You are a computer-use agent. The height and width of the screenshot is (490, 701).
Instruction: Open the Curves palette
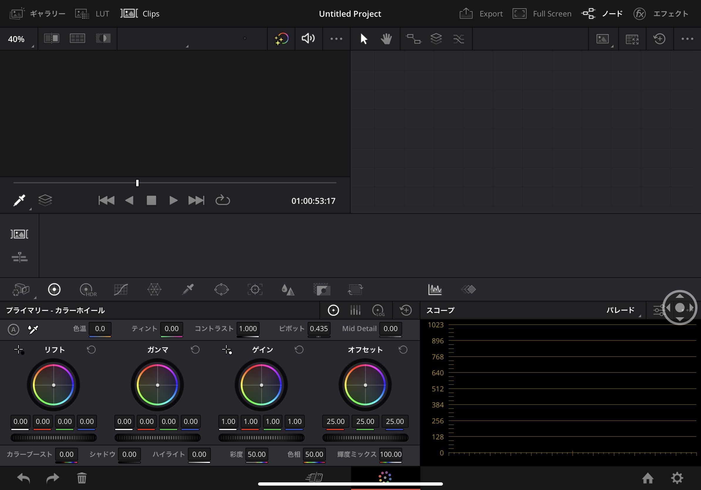point(121,290)
